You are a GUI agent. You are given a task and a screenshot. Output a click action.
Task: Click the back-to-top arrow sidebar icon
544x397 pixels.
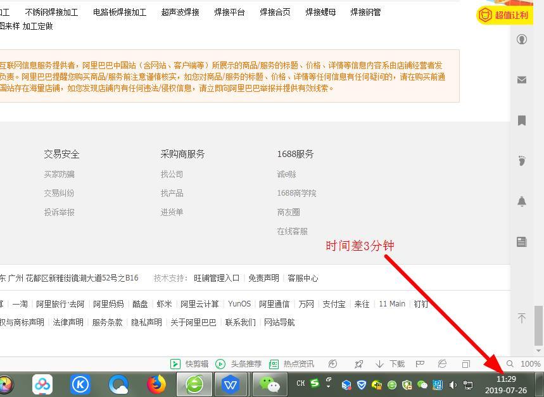[521, 318]
